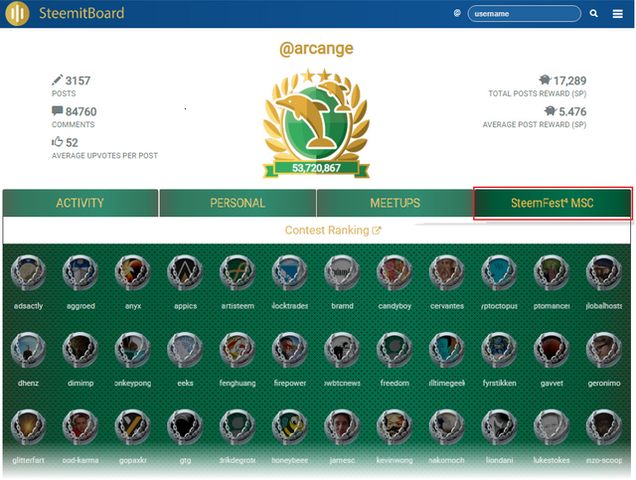This screenshot has height=480, width=636.
Task: Click the good-karma badge
Action: pyautogui.click(x=80, y=427)
